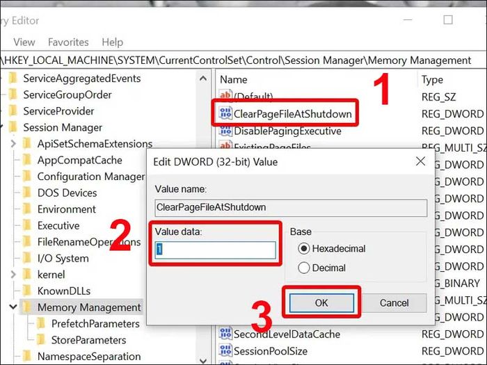Screen dimensions: 487x365
Task: Select the (Default) string value icon
Action: coord(225,95)
